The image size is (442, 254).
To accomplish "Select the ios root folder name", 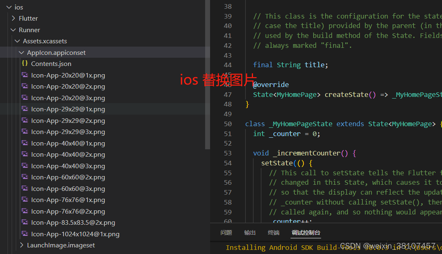I will pos(19,7).
